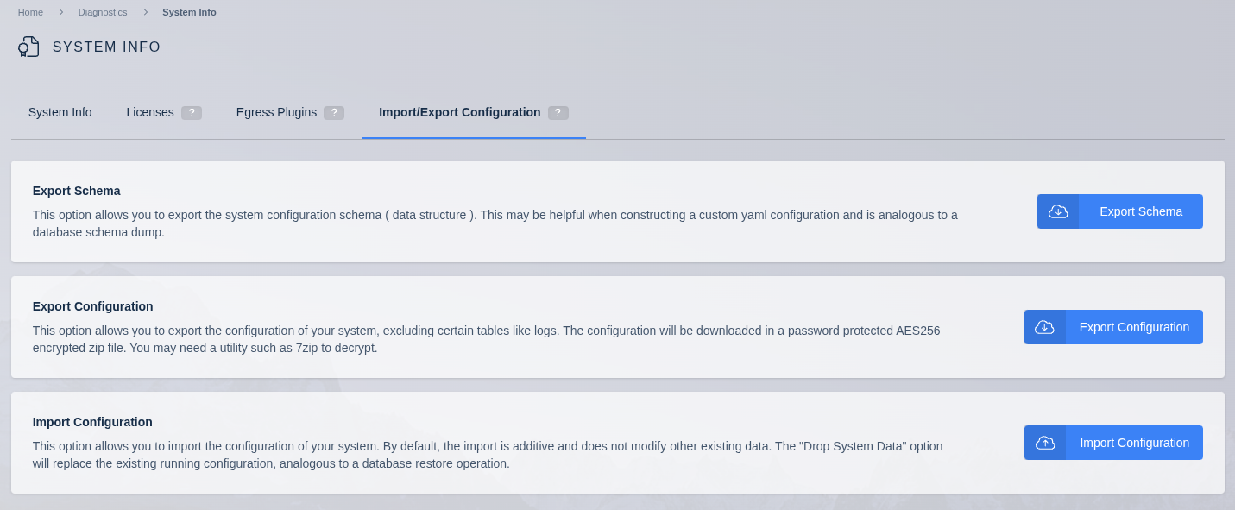Screen dimensions: 1235x510
Task: Click the download icon on Export Schema button
Action: tap(1058, 211)
